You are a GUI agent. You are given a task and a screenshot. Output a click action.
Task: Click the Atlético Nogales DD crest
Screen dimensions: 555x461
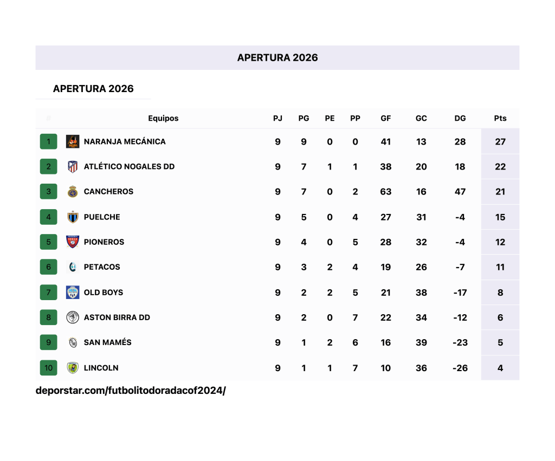(73, 167)
